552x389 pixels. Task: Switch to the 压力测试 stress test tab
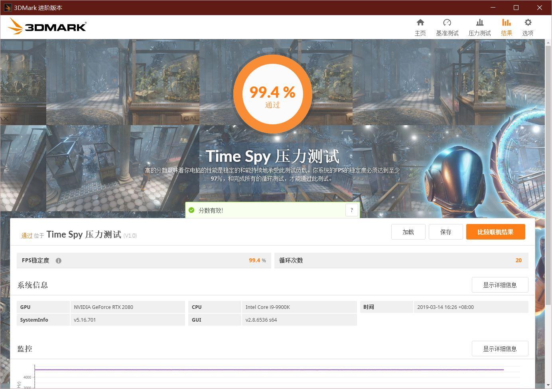(x=479, y=28)
